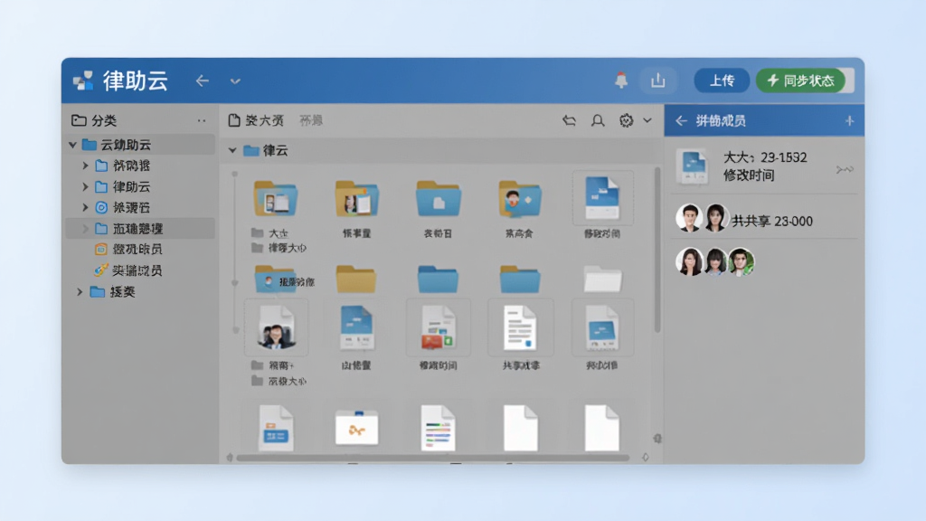Click the looping return arrow in the file toolbar
Viewport: 926px width, 521px height.
(x=569, y=120)
